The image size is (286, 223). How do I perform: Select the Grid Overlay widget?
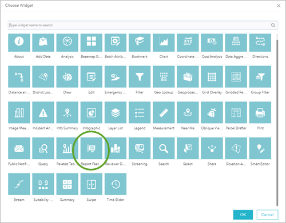coord(212,76)
